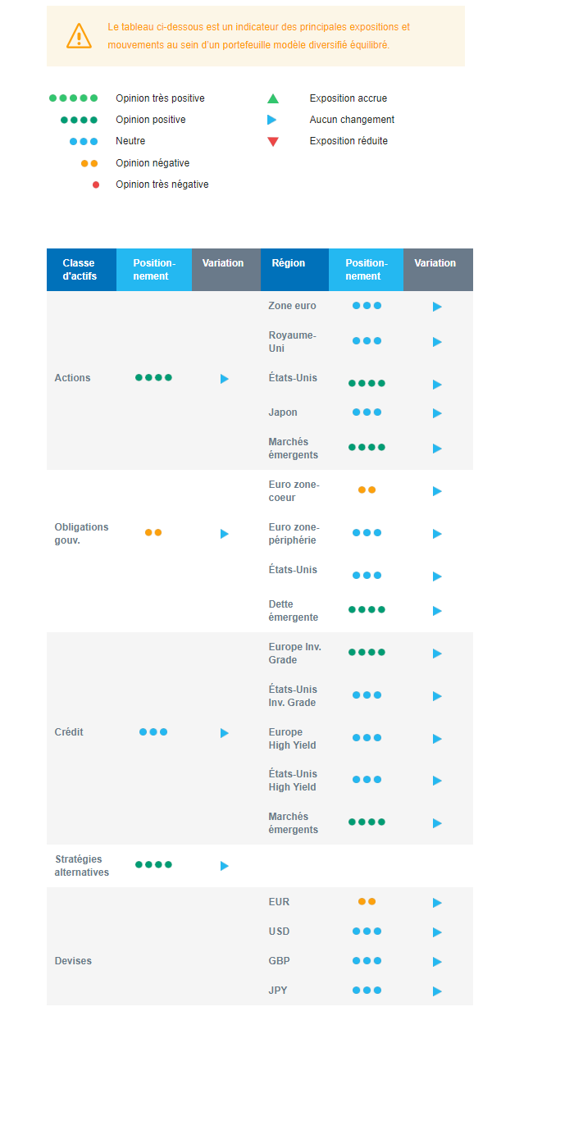The image size is (574, 1148).
Task: Click the 'Devises' asset class label
Action: (73, 961)
